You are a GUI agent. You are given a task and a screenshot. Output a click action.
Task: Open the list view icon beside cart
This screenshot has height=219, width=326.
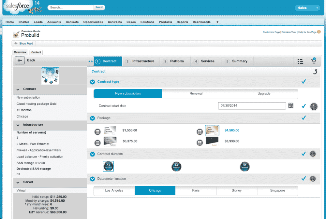pos(300,61)
